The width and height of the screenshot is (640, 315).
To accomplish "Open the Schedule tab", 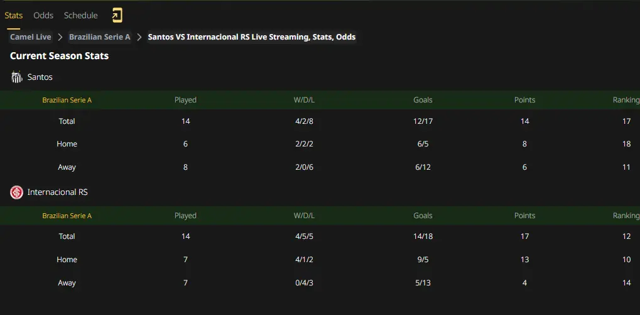I will coord(81,16).
